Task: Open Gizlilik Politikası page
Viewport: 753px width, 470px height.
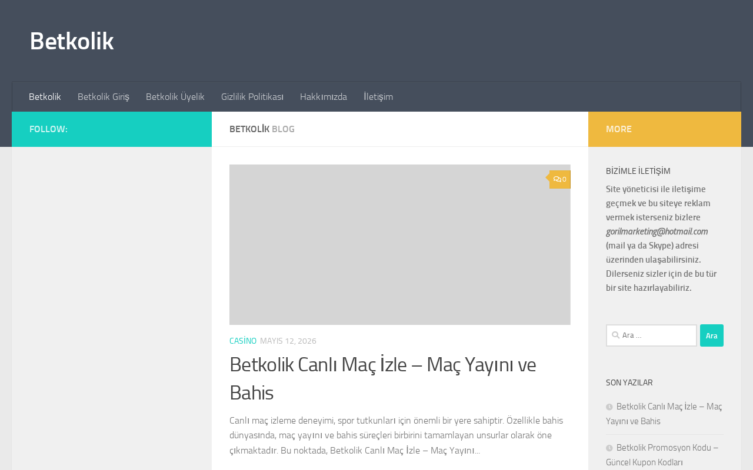Action: [x=252, y=97]
